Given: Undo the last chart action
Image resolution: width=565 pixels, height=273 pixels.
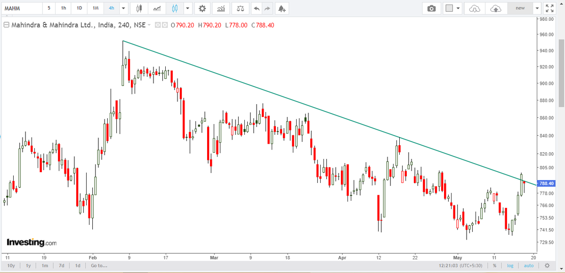Looking at the screenshot, I should [x=257, y=8].
